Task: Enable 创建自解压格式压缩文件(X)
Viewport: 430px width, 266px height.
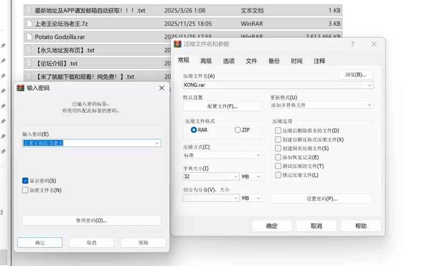Action: pyautogui.click(x=278, y=139)
